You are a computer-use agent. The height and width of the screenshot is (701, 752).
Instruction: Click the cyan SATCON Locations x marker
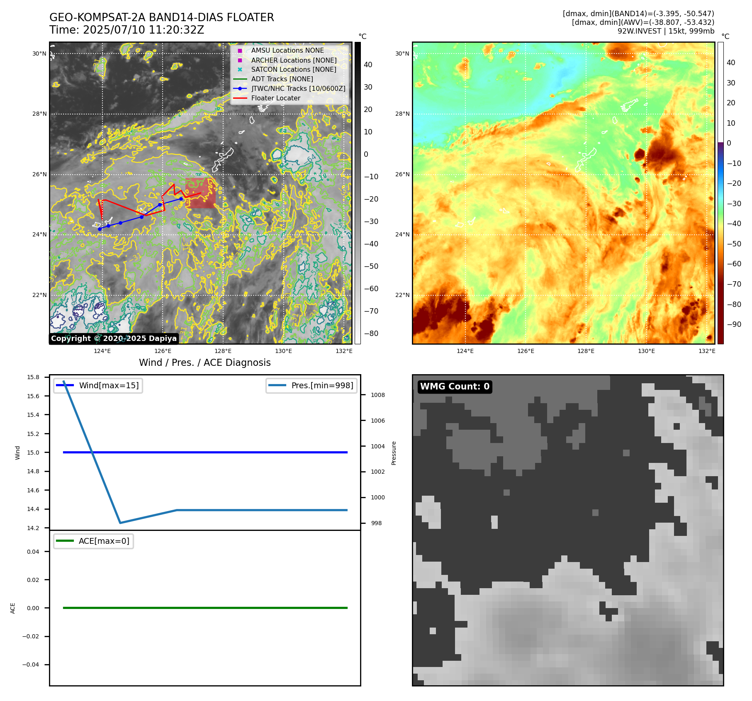pos(240,69)
